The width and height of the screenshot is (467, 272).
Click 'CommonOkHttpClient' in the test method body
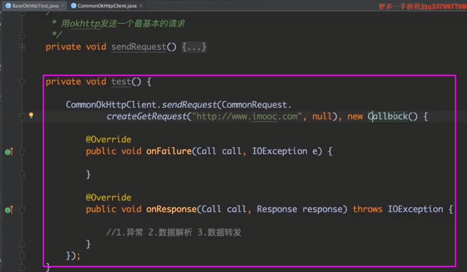coord(111,105)
